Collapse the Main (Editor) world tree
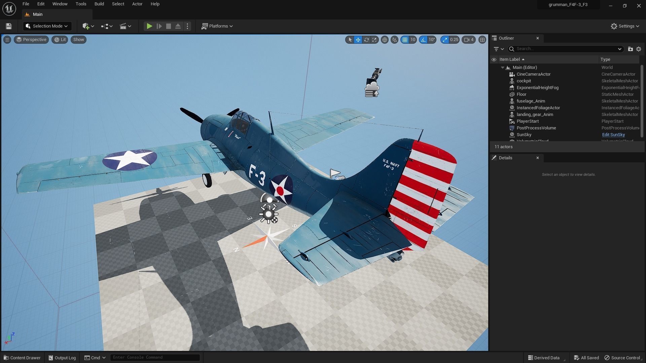The height and width of the screenshot is (363, 646). coord(503,68)
